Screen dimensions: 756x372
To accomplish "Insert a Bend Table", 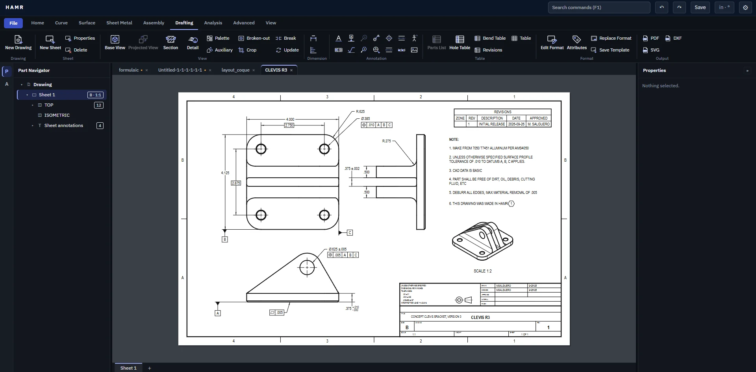I will click(490, 38).
